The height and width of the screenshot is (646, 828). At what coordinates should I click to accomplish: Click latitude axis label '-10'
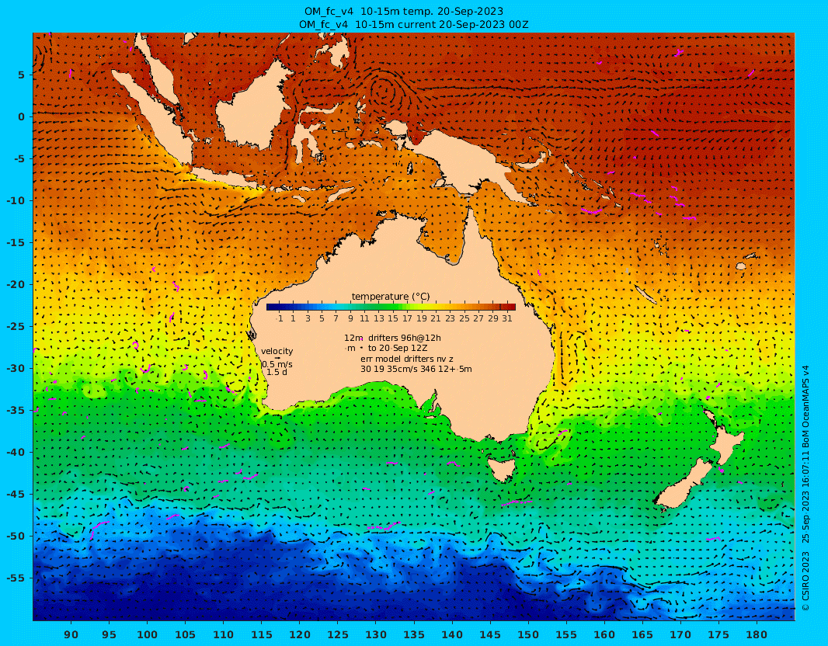(x=16, y=200)
